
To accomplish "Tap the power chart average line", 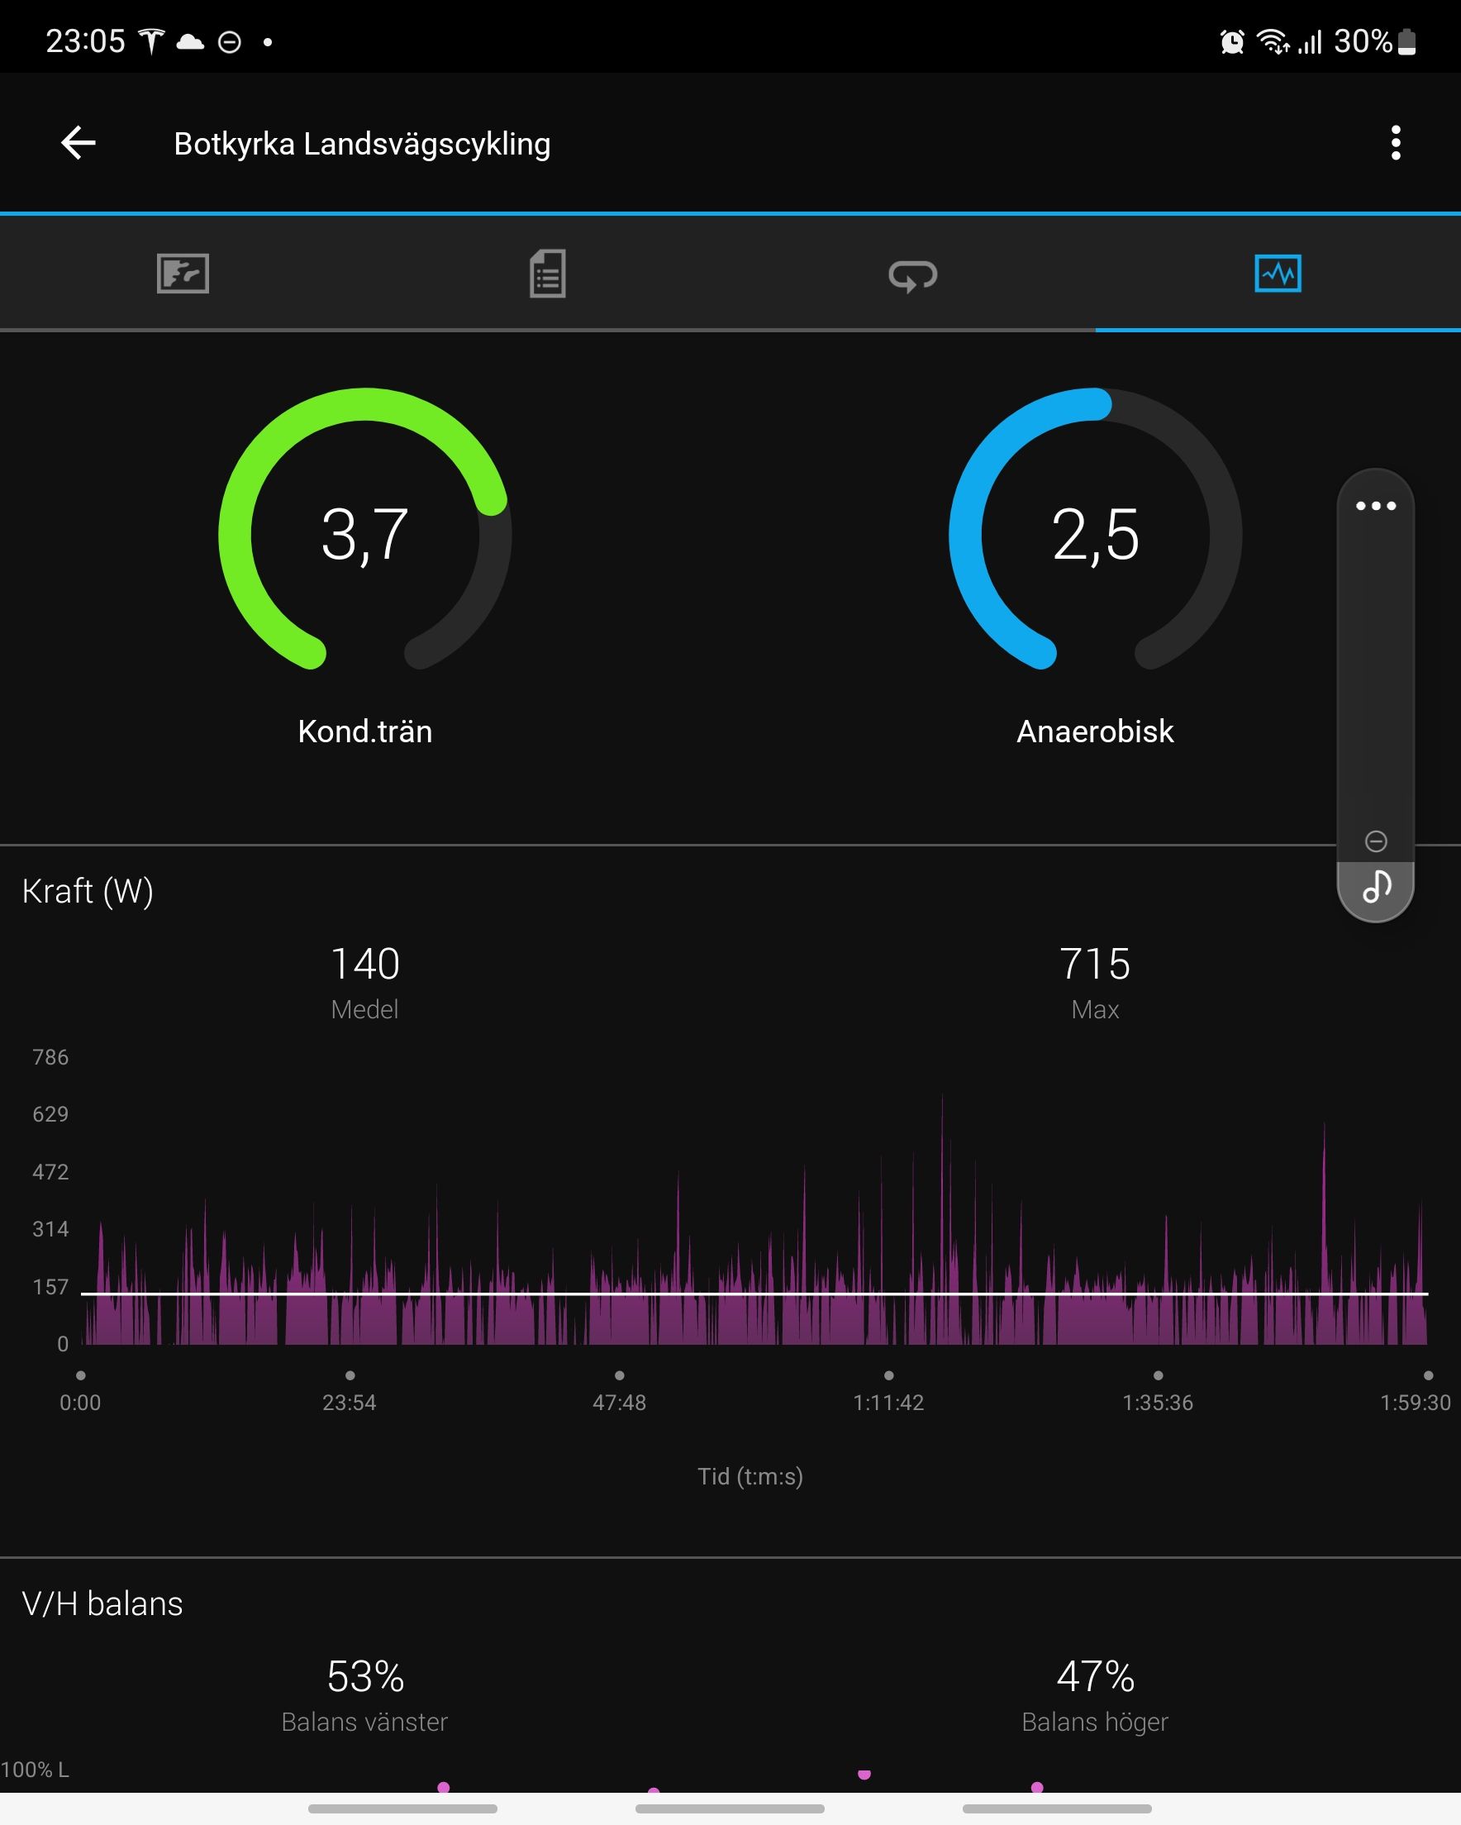I will point(754,1294).
